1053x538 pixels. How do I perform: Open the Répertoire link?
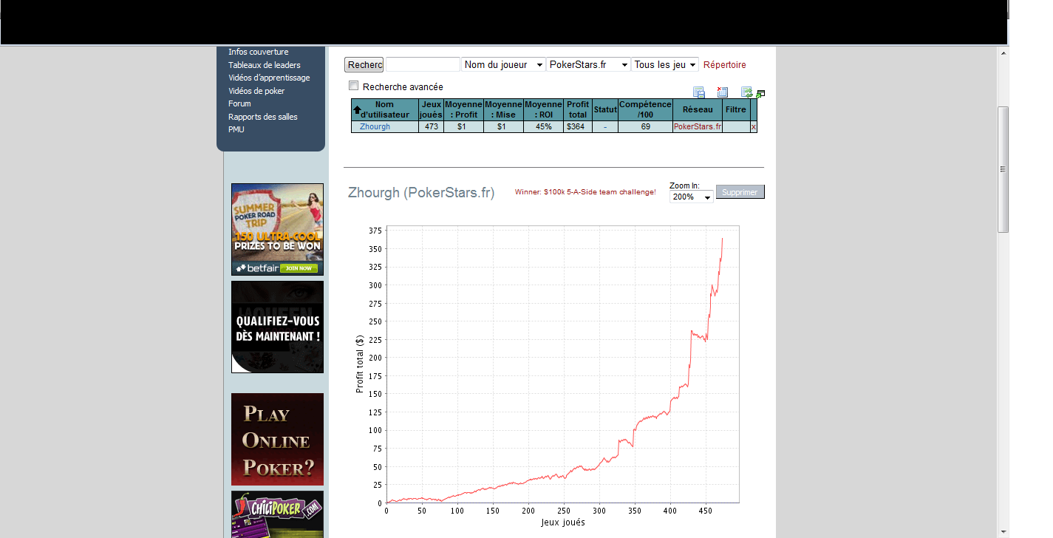725,65
